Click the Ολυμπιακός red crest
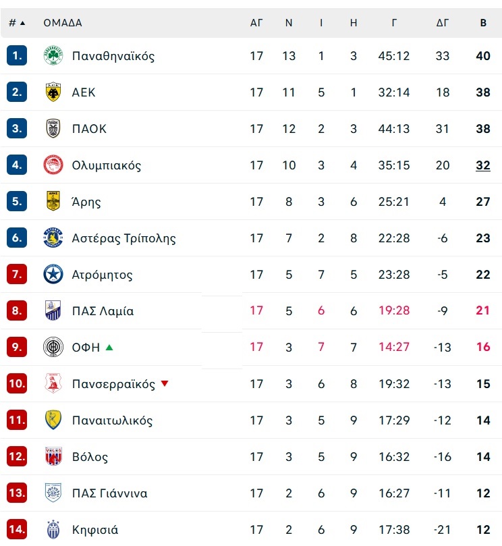 [53, 165]
